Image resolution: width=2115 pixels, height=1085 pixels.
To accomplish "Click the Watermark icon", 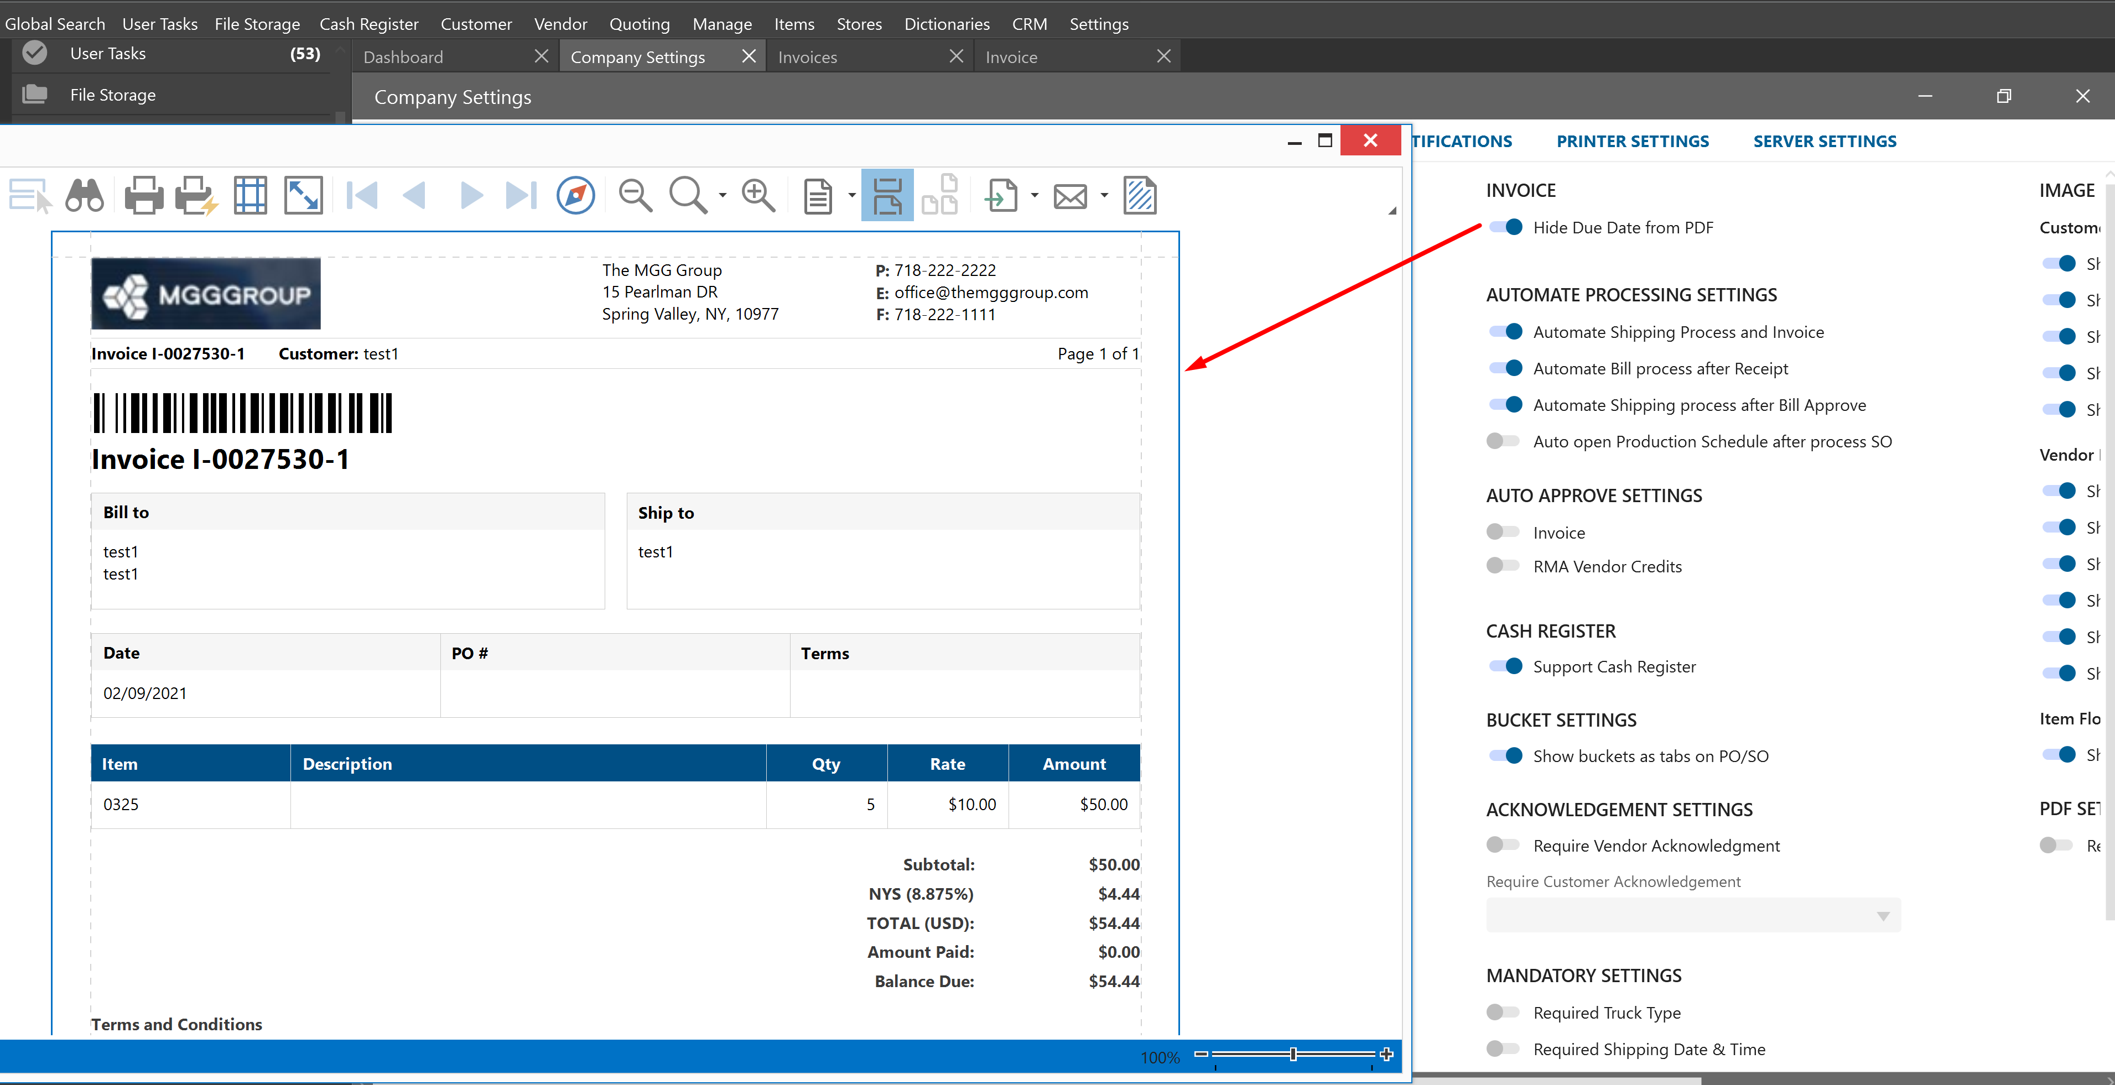I will click(x=1140, y=195).
